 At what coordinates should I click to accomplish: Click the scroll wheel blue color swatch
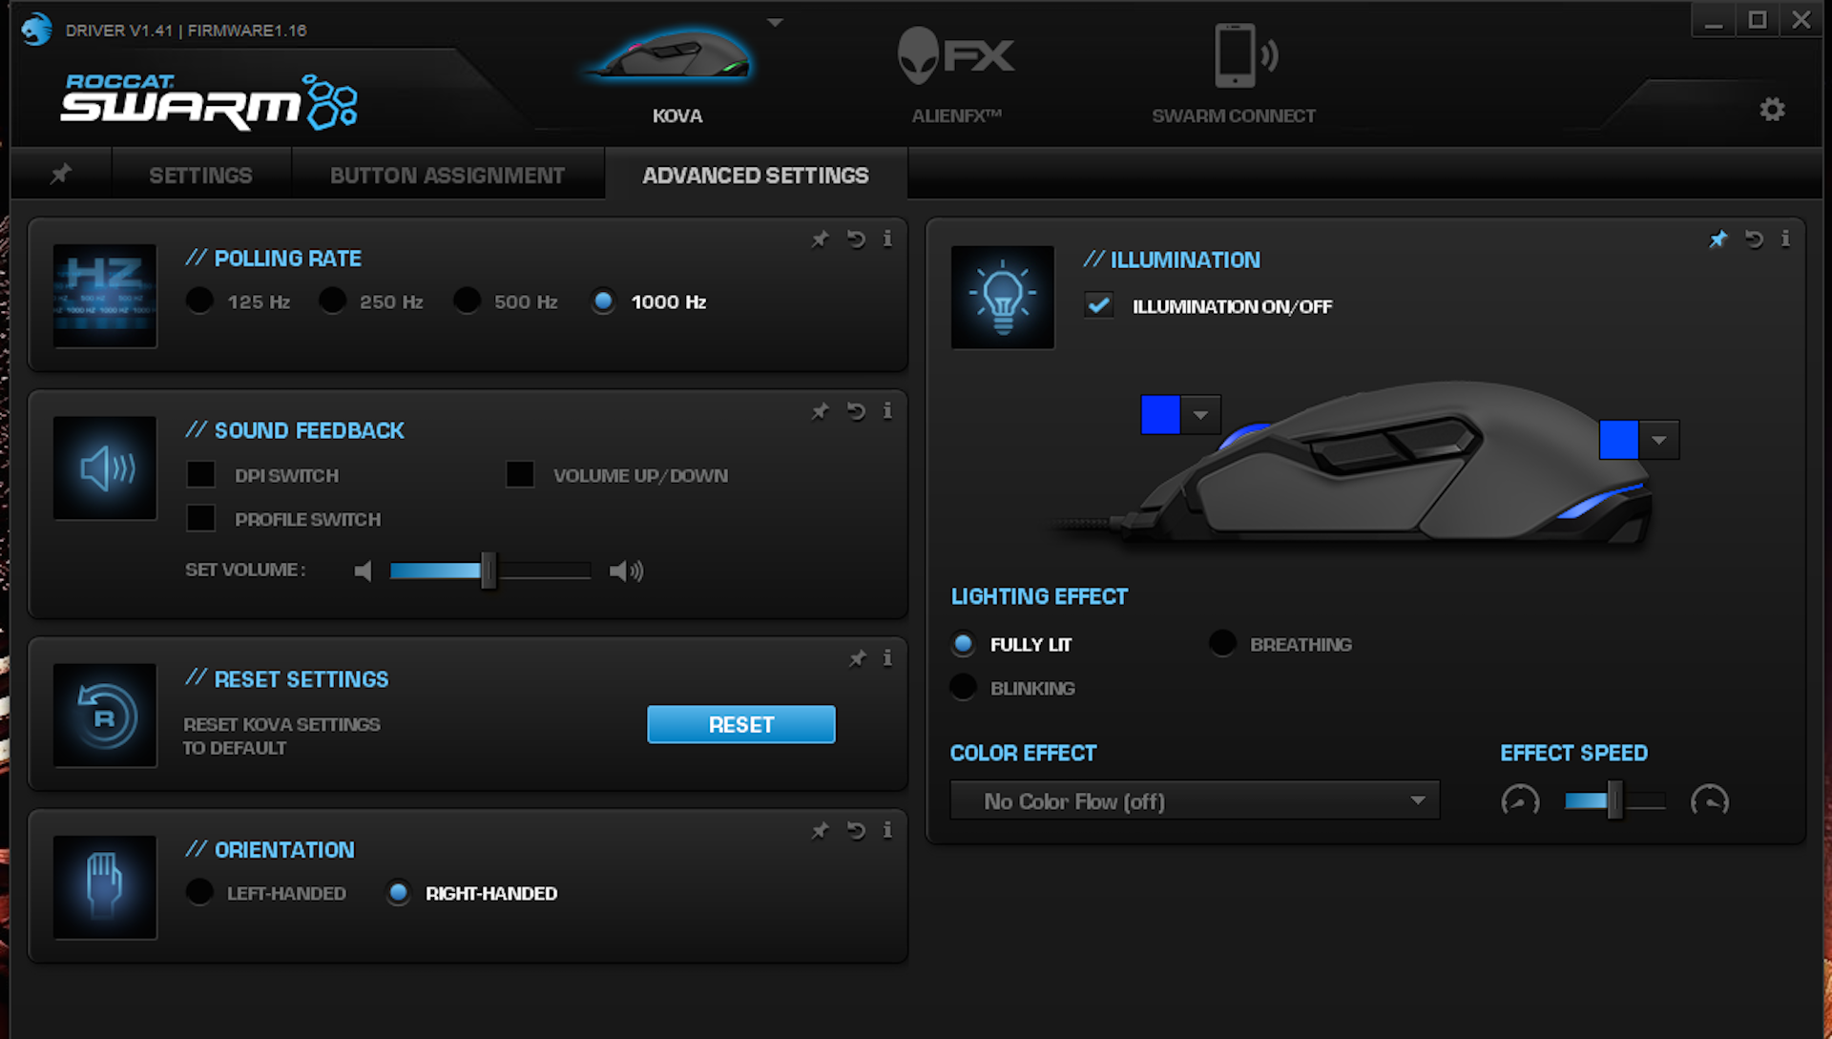click(x=1160, y=415)
